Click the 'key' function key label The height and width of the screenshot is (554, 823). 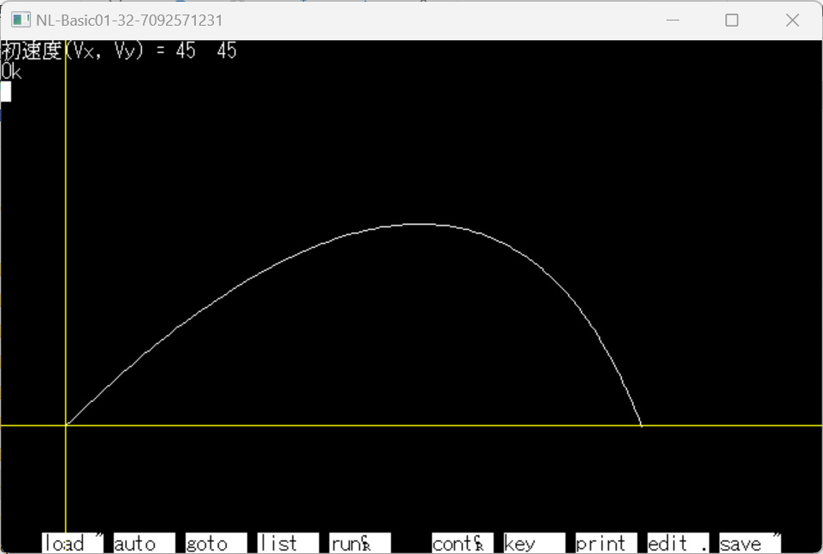click(x=535, y=543)
